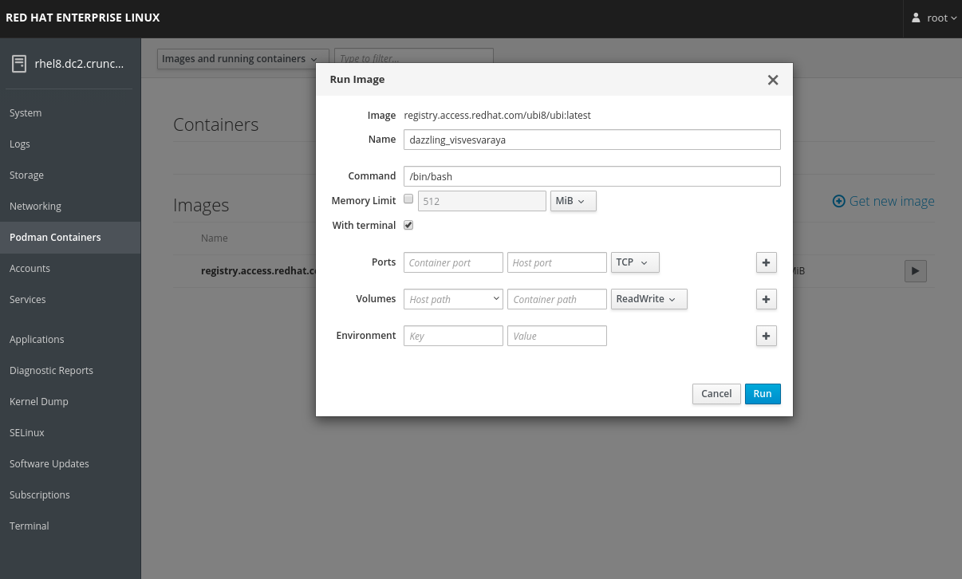Open Software Updates in the sidebar
This screenshot has height=579, width=962.
(x=49, y=463)
